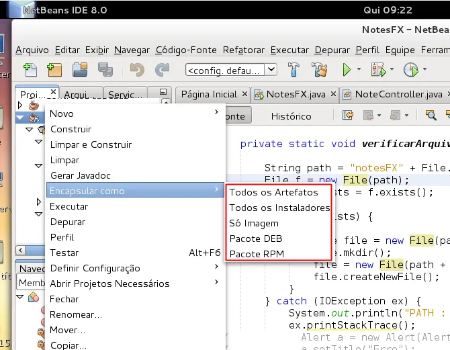This screenshot has height=350, width=450.
Task: Open the Depurar menu in menu bar
Action: 332,50
